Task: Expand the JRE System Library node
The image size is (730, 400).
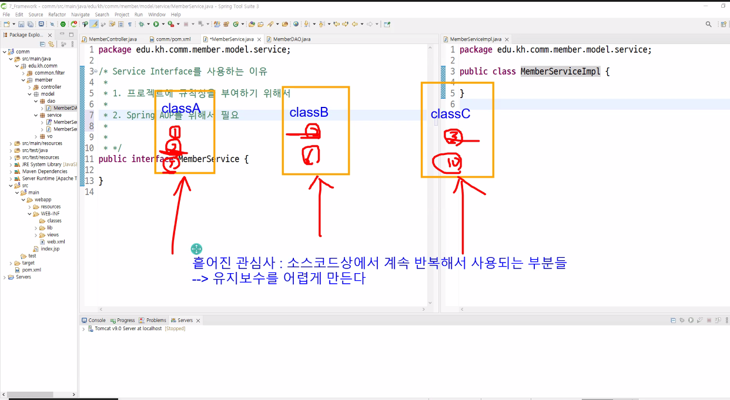Action: [x=11, y=164]
